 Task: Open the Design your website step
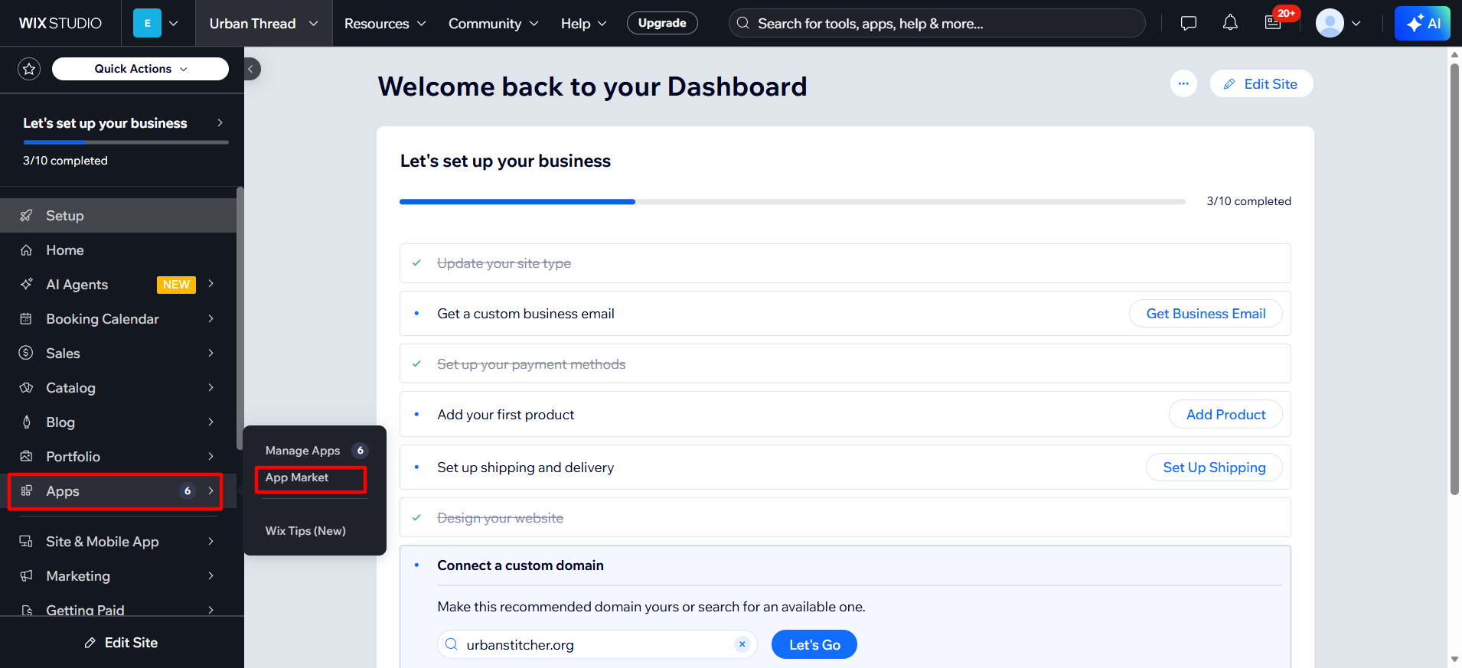(845, 518)
